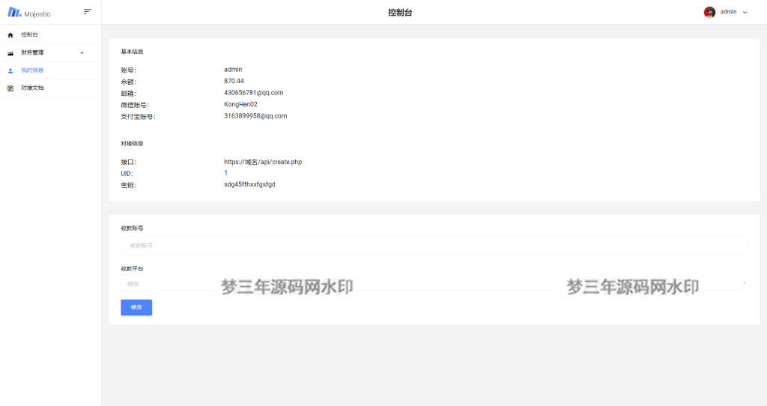The height and width of the screenshot is (406, 767).
Task: Click the 支付宝账号: label
Action: click(x=138, y=117)
